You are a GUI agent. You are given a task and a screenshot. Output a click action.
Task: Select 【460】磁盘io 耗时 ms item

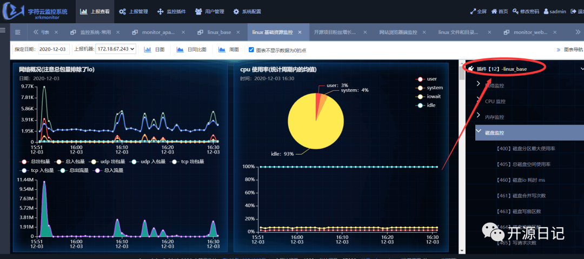click(x=521, y=180)
